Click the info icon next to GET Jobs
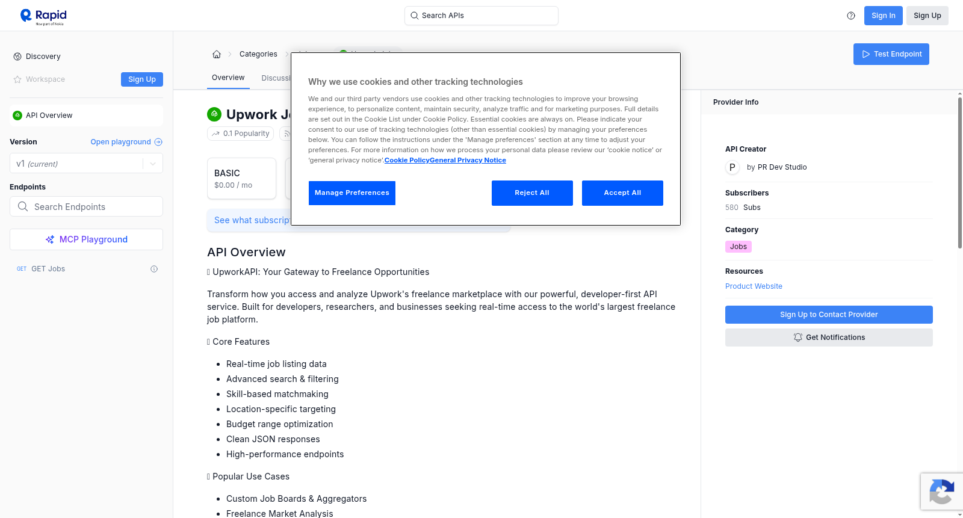The width and height of the screenshot is (963, 518). pos(154,269)
